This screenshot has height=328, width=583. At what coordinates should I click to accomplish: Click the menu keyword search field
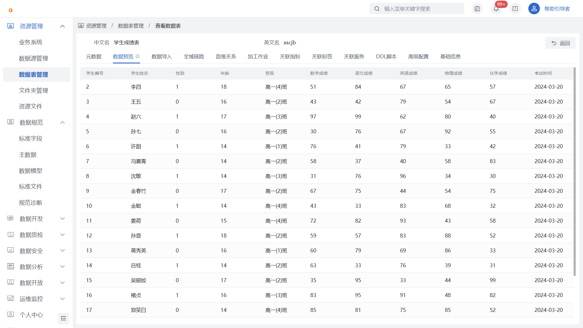(x=417, y=9)
